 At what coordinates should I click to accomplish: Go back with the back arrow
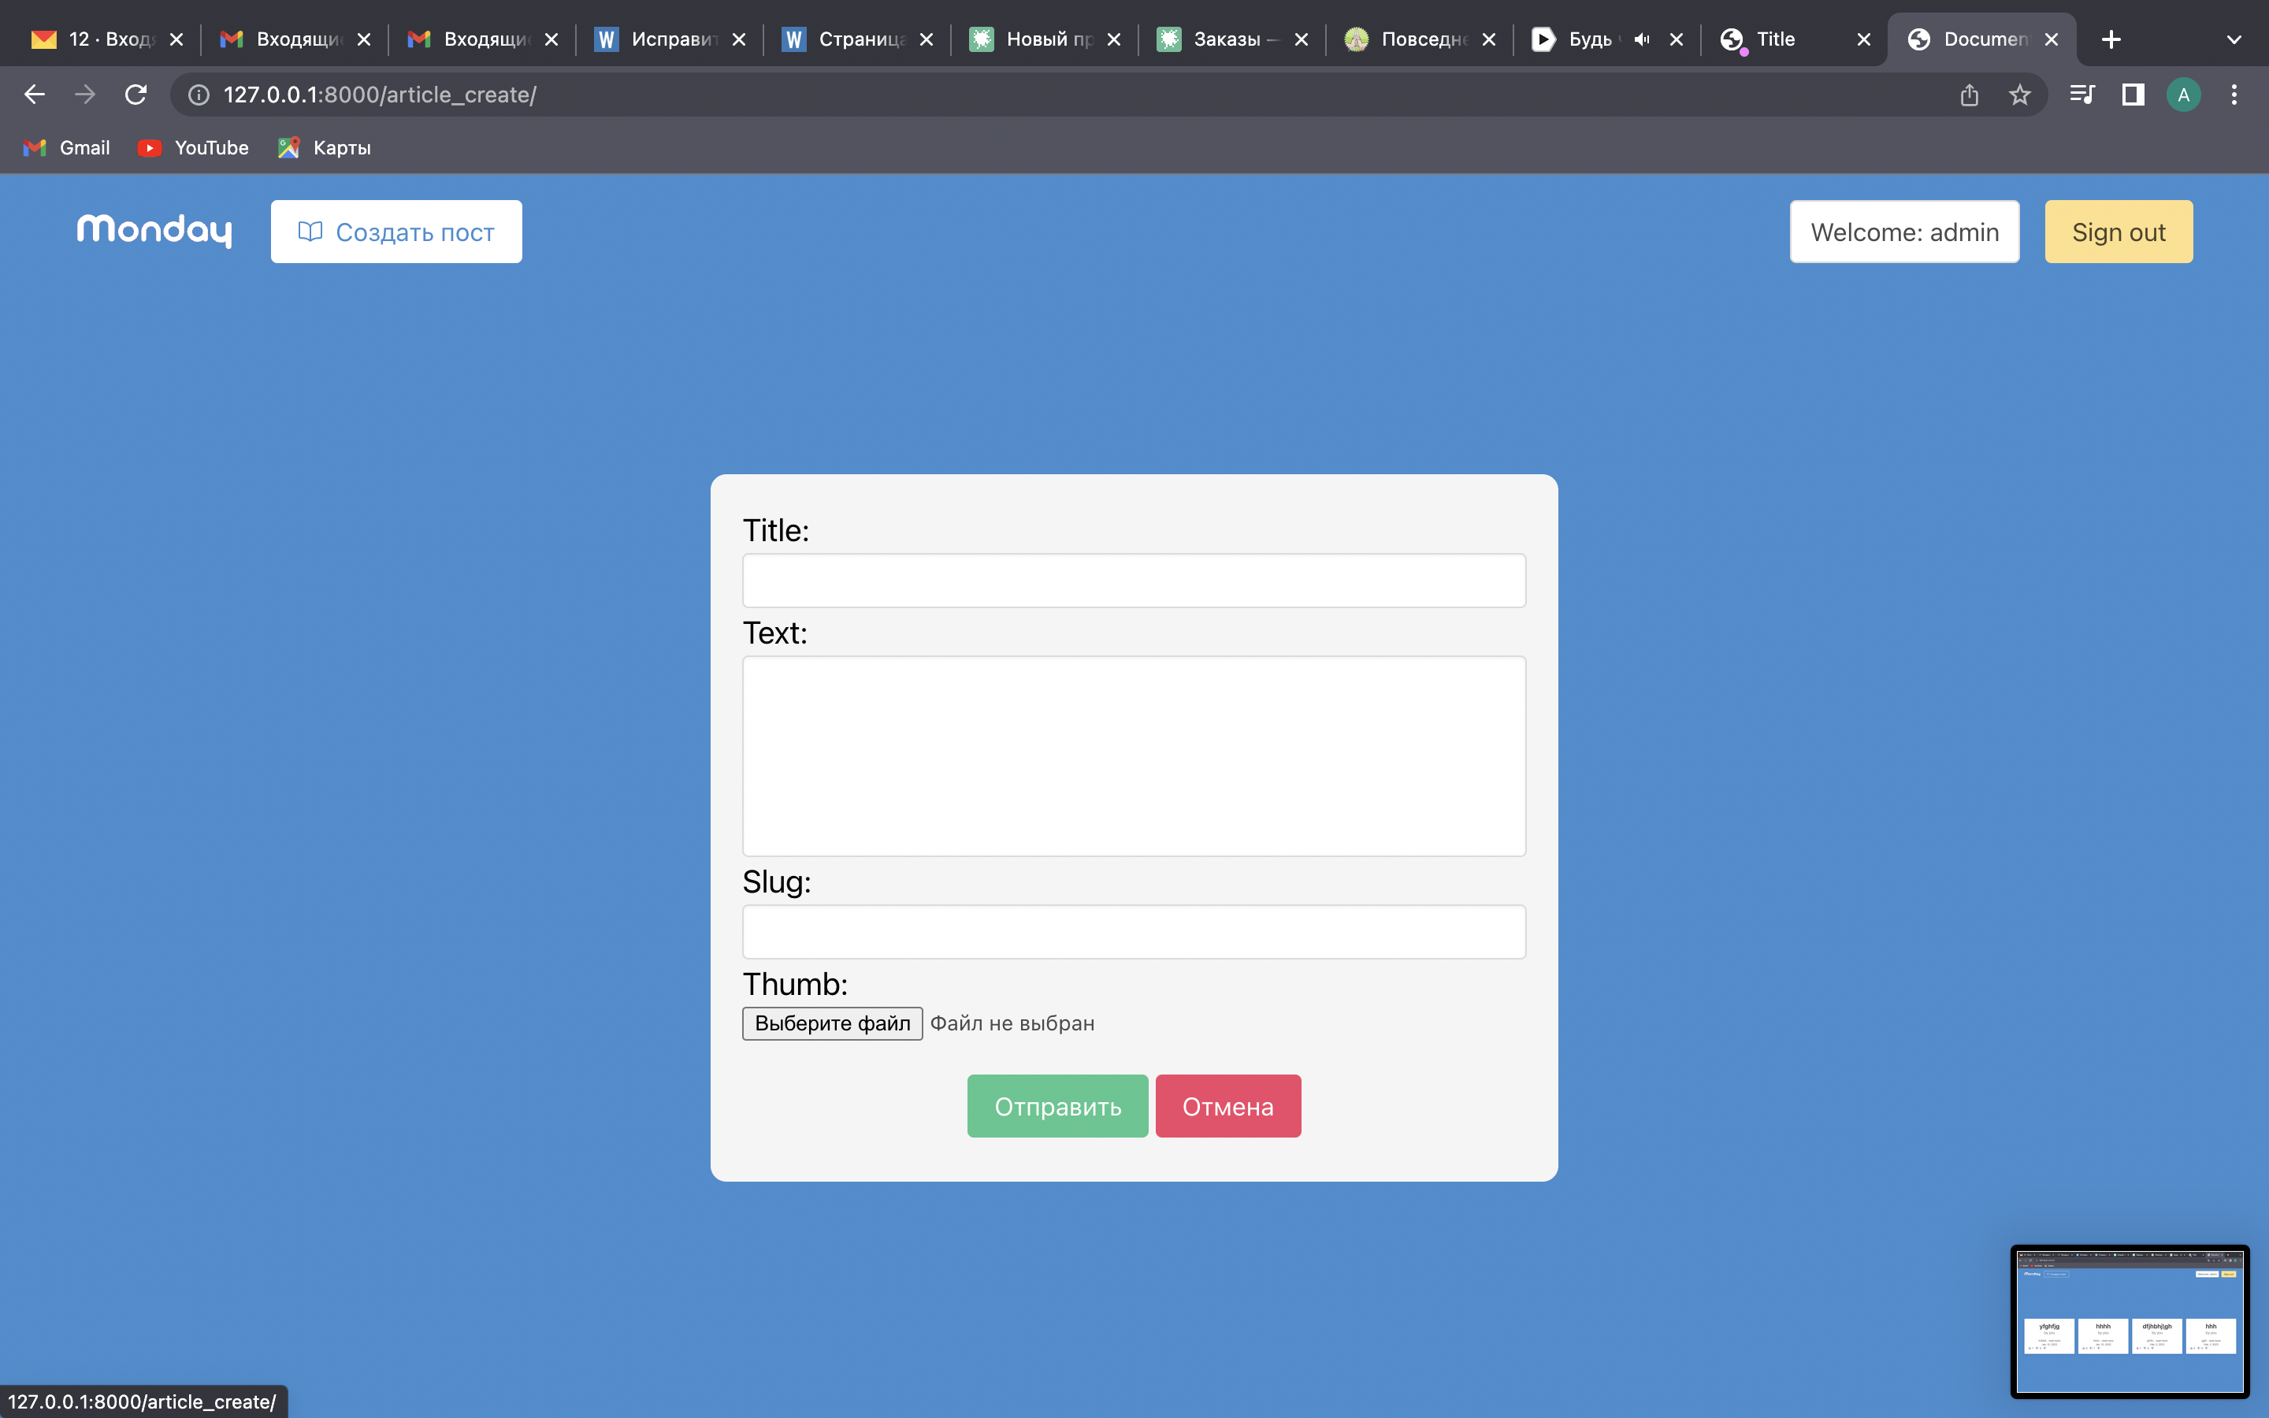[x=35, y=95]
